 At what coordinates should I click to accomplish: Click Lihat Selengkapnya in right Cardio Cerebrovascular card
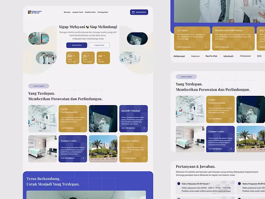tap(215, 119)
